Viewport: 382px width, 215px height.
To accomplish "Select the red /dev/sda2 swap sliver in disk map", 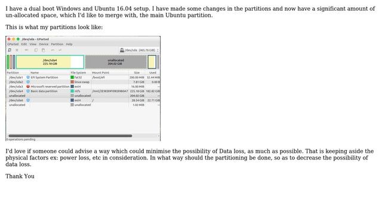I will (11, 62).
